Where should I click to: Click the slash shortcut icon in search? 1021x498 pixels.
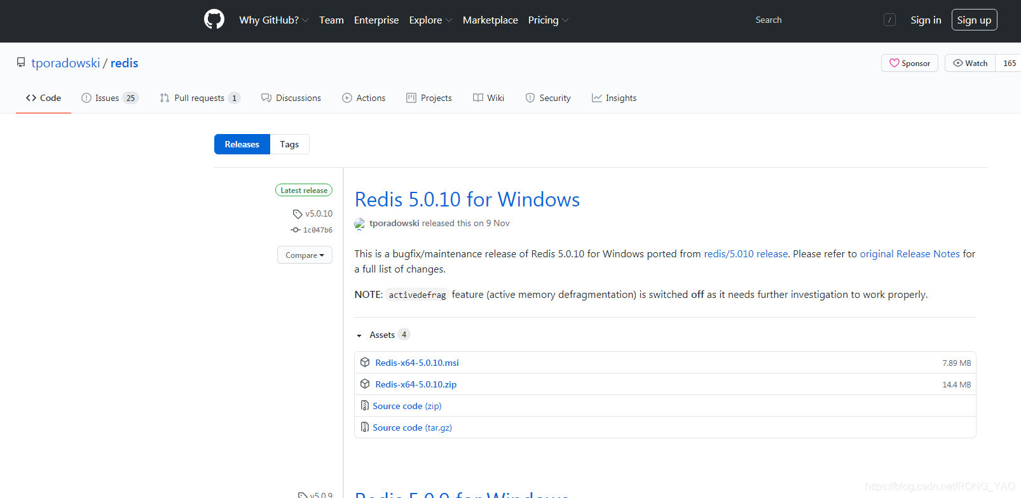889,20
